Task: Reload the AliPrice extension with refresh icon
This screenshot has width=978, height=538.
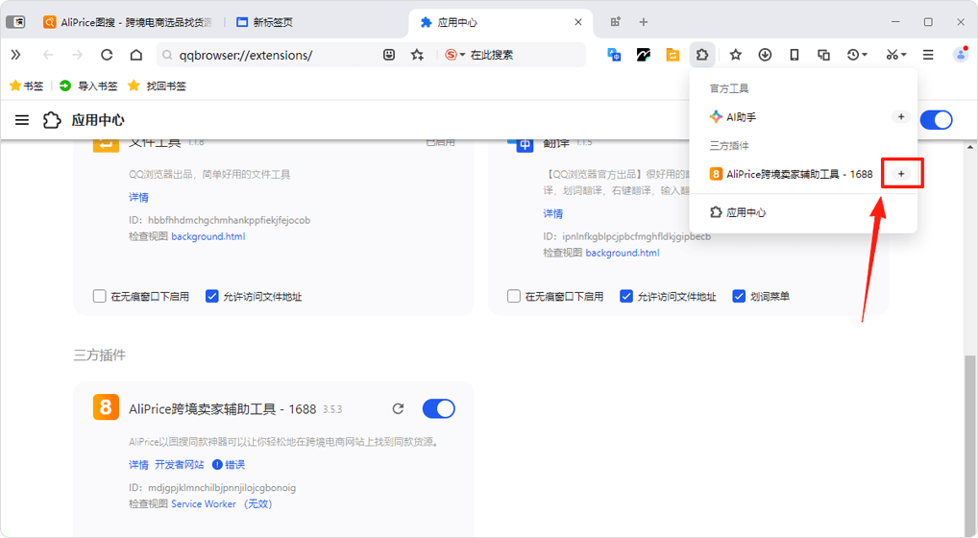Action: pyautogui.click(x=399, y=409)
